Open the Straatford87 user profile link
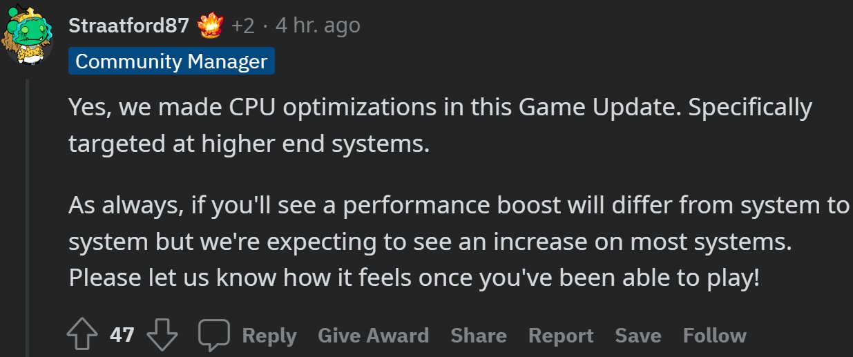The image size is (853, 357). click(x=128, y=26)
